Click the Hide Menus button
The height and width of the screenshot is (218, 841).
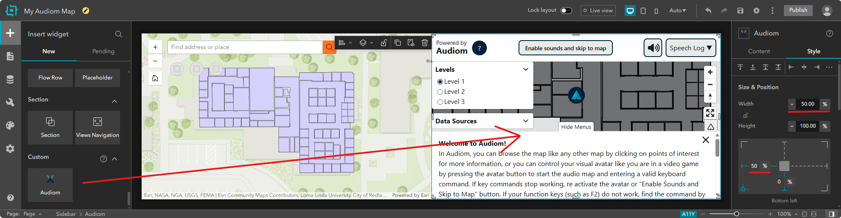(576, 127)
